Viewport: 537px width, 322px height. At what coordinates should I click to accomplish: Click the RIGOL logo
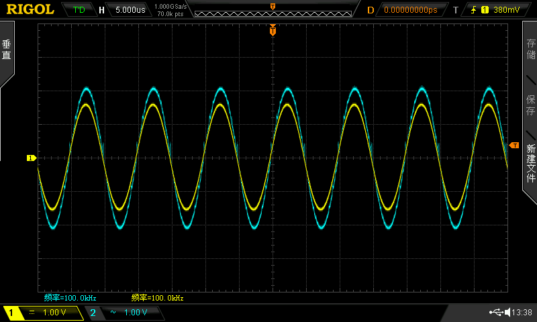pyautogui.click(x=31, y=9)
